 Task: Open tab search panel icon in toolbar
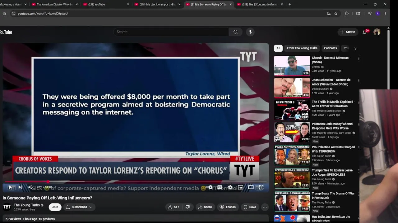(358, 14)
